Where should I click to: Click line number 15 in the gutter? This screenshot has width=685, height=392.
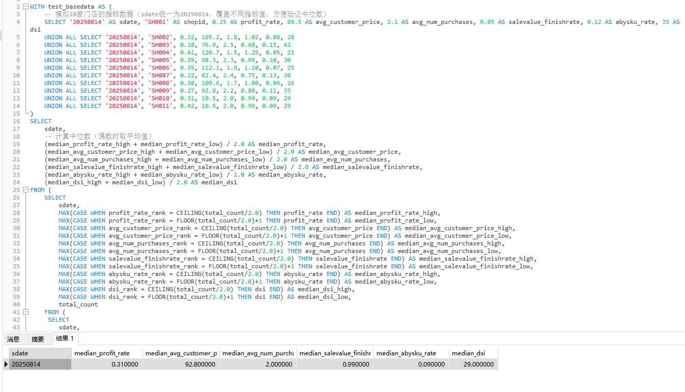tap(16, 114)
